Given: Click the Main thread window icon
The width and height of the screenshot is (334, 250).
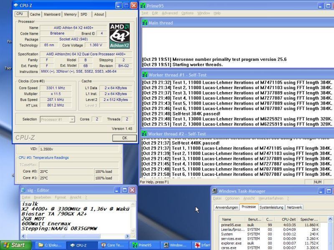Looking at the screenshot, I should (x=145, y=22).
